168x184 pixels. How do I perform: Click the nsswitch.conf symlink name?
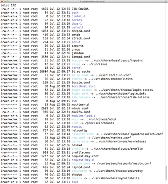(x=83, y=134)
